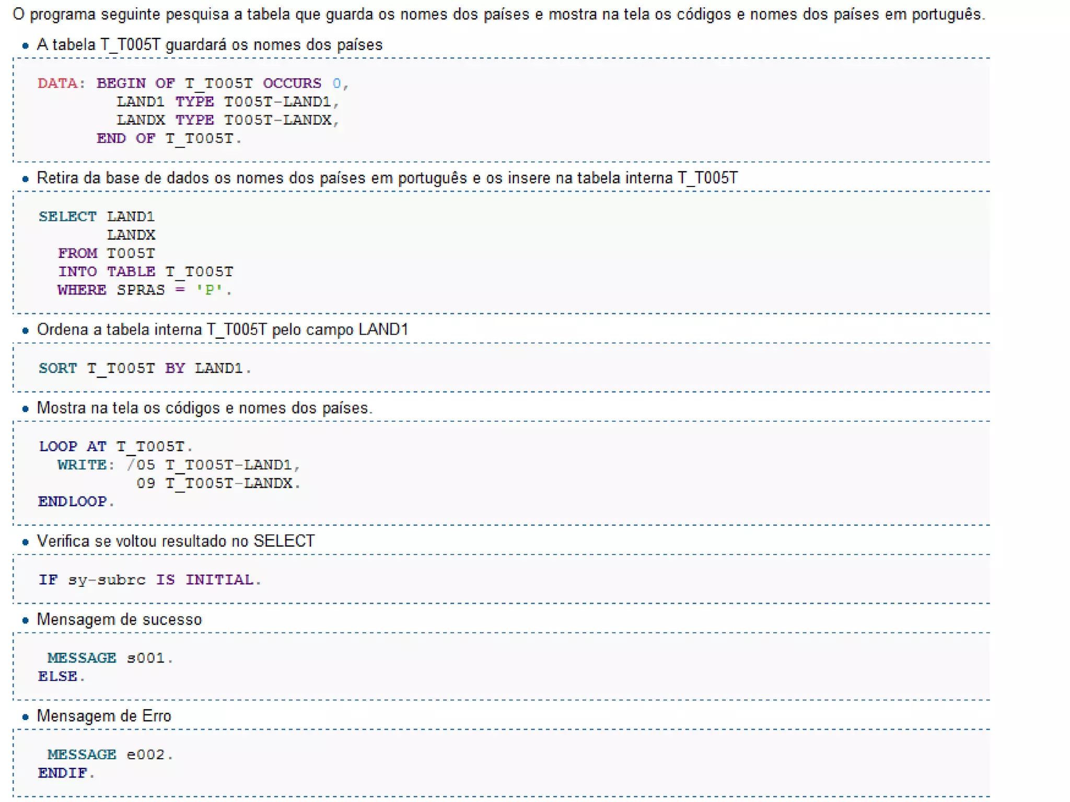Click bullet 'Verifica se voltou resultado no SELECT'
Screen dimensions: 1070x802
click(x=176, y=541)
